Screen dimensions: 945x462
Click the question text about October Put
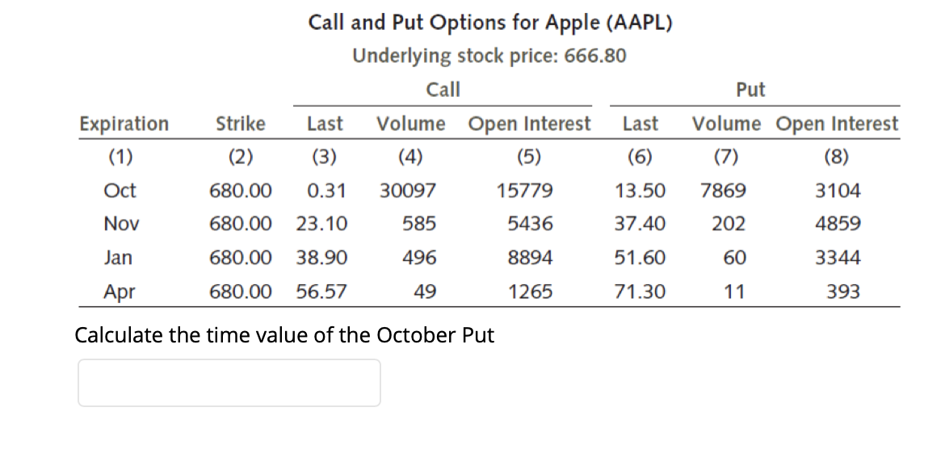tap(284, 335)
